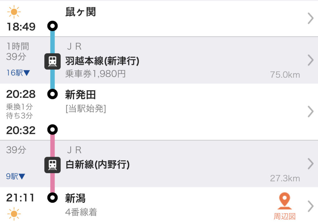Click the 20:32 departure circle marker
Image resolution: width=318 pixels, height=222 pixels.
pos(52,129)
